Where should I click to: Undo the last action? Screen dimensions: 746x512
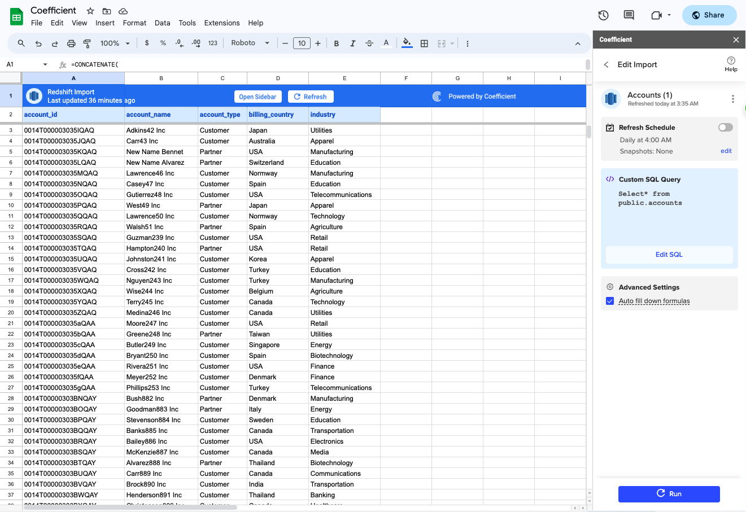(x=38, y=43)
